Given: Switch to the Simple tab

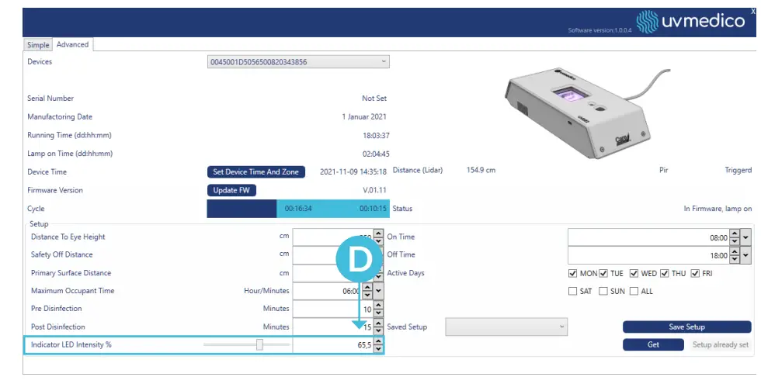Looking at the screenshot, I should click(38, 45).
